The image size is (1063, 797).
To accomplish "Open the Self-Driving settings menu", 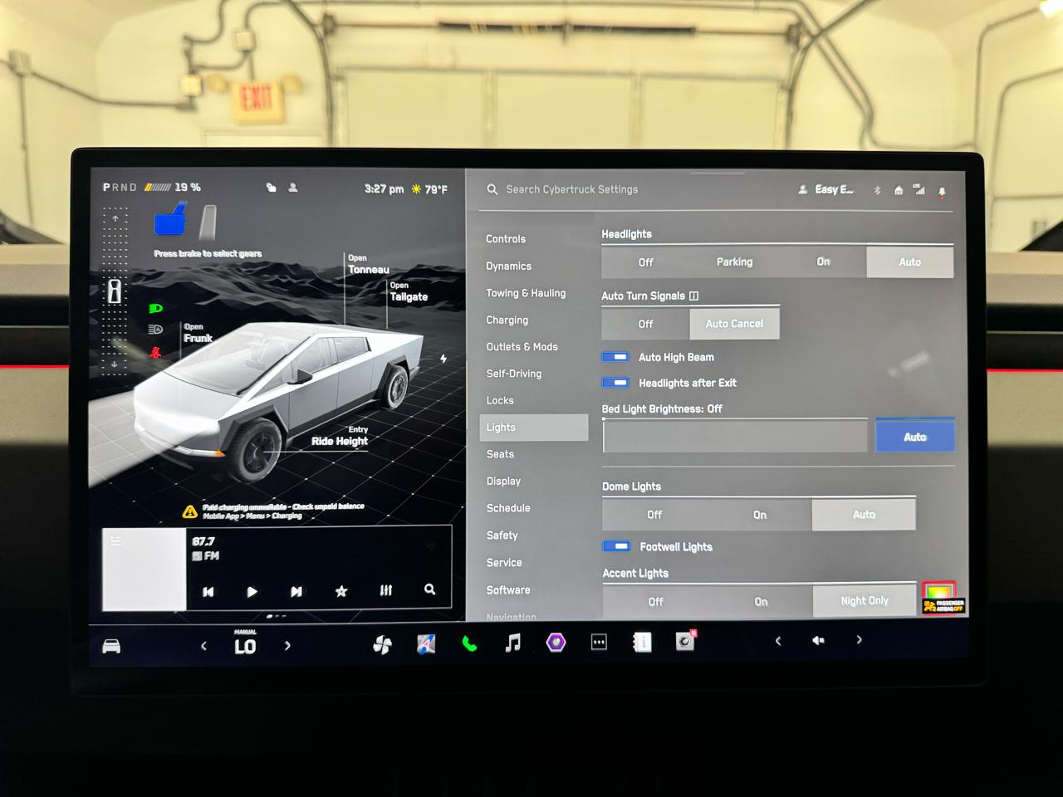I will [x=514, y=374].
